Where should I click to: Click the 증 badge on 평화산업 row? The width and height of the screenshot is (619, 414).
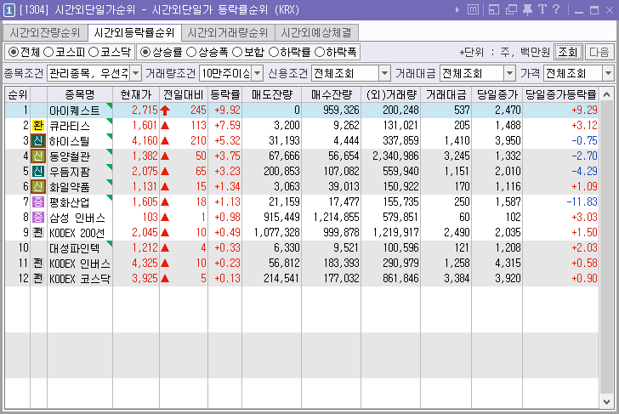click(x=38, y=202)
